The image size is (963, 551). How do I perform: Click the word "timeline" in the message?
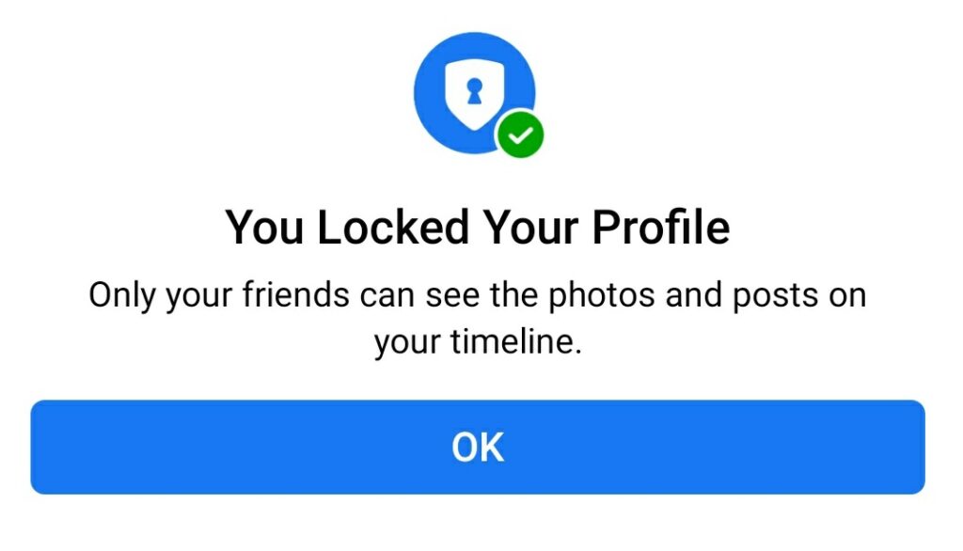[x=512, y=341]
